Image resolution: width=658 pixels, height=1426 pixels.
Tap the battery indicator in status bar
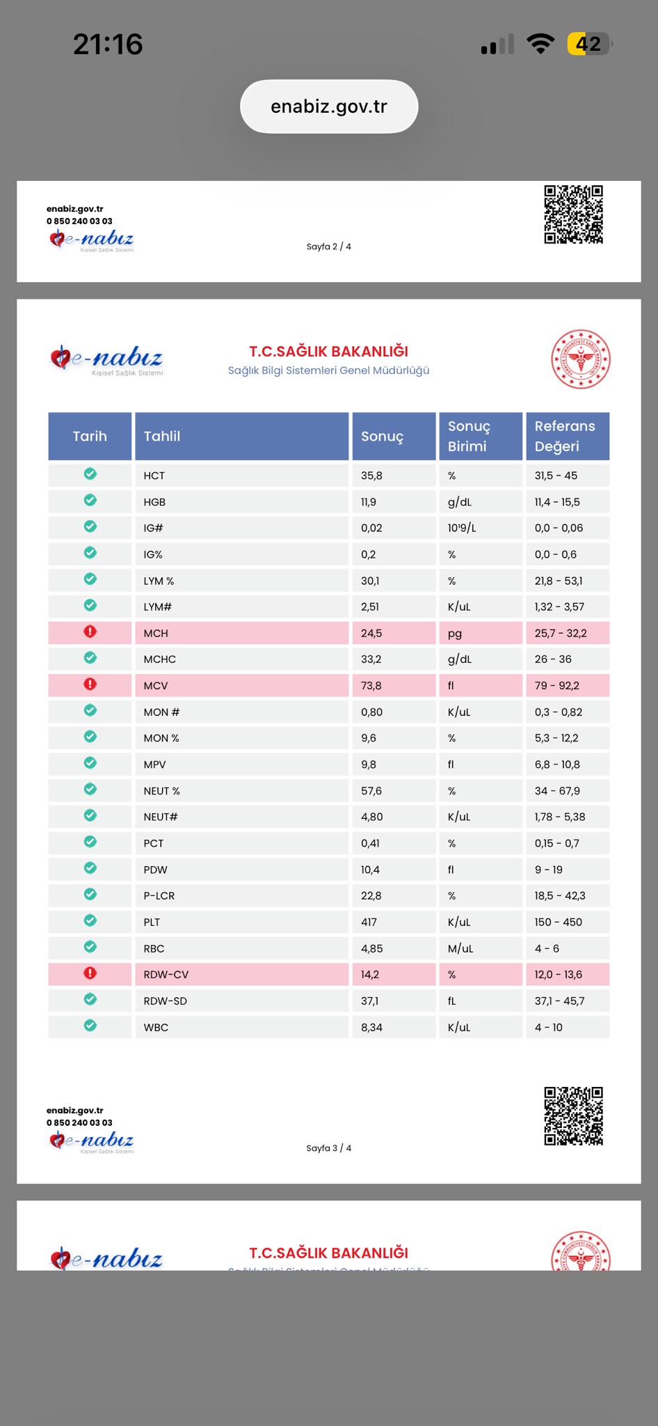[x=590, y=44]
